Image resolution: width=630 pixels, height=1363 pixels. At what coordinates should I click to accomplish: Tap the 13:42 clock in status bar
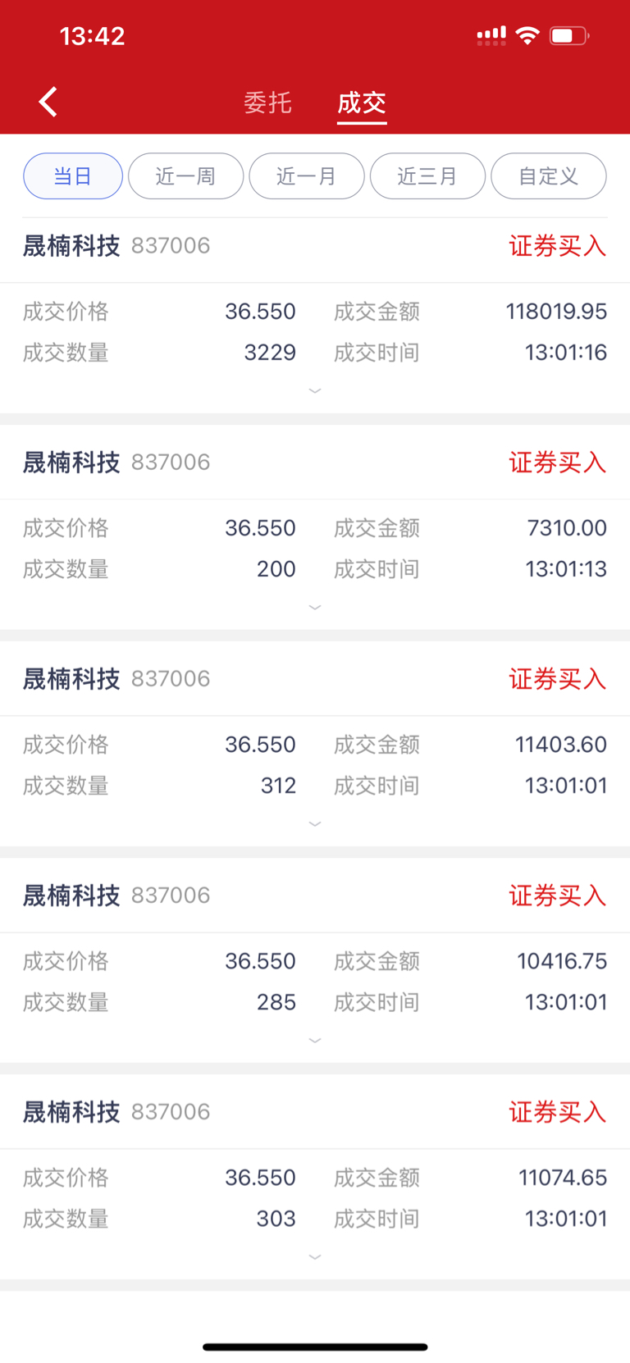92,35
